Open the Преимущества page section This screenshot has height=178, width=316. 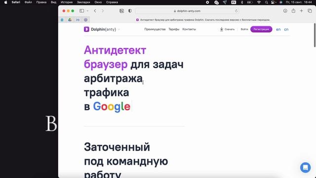pyautogui.click(x=155, y=29)
